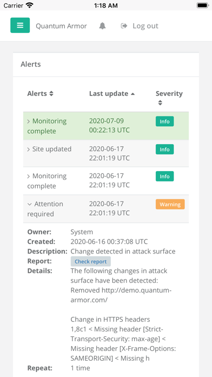Open notifications bell icon

103,25
